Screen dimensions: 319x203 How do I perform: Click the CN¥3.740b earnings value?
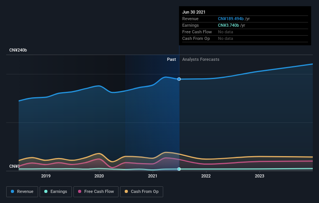228,25
